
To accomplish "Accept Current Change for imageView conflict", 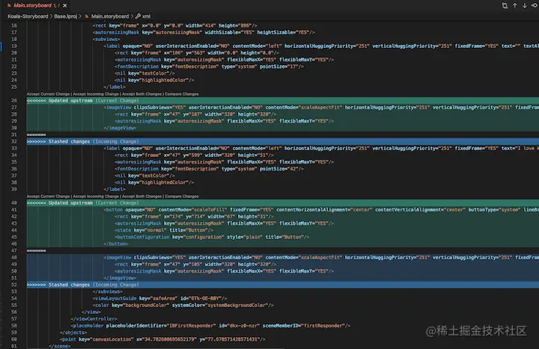I will coord(48,94).
